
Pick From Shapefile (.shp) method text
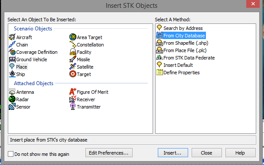[186, 43]
